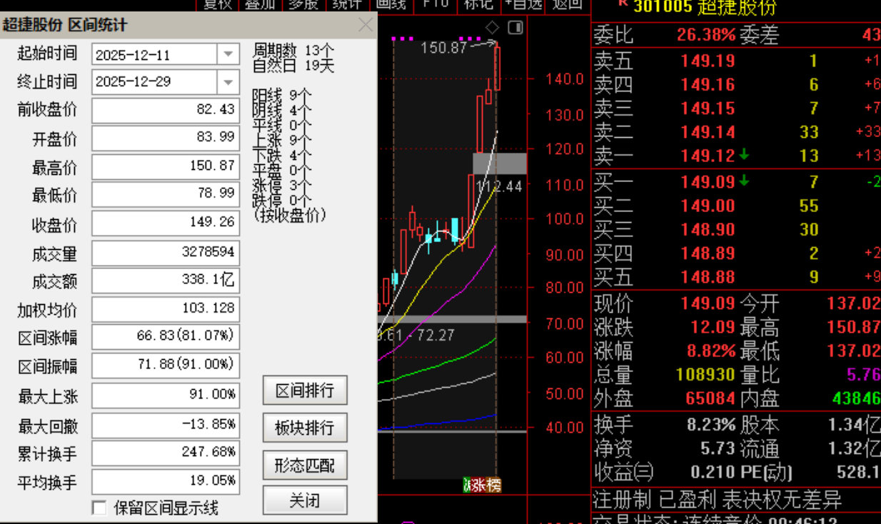Click the 净资 value 5.73
The image size is (881, 524).
(718, 448)
